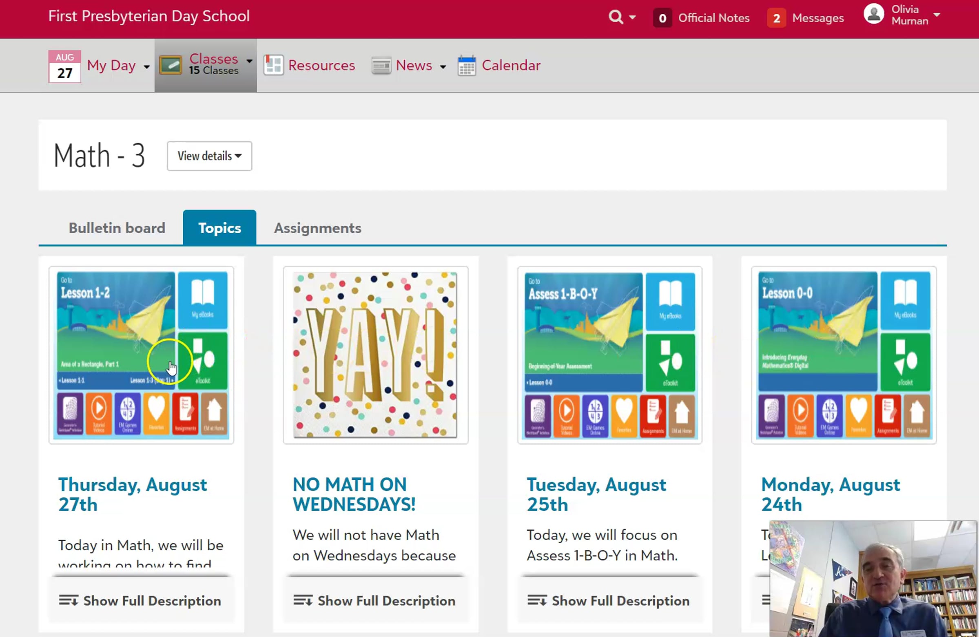
Task: Open the NO MATH ON WEDNESDAYS! topic title
Action: pos(354,494)
